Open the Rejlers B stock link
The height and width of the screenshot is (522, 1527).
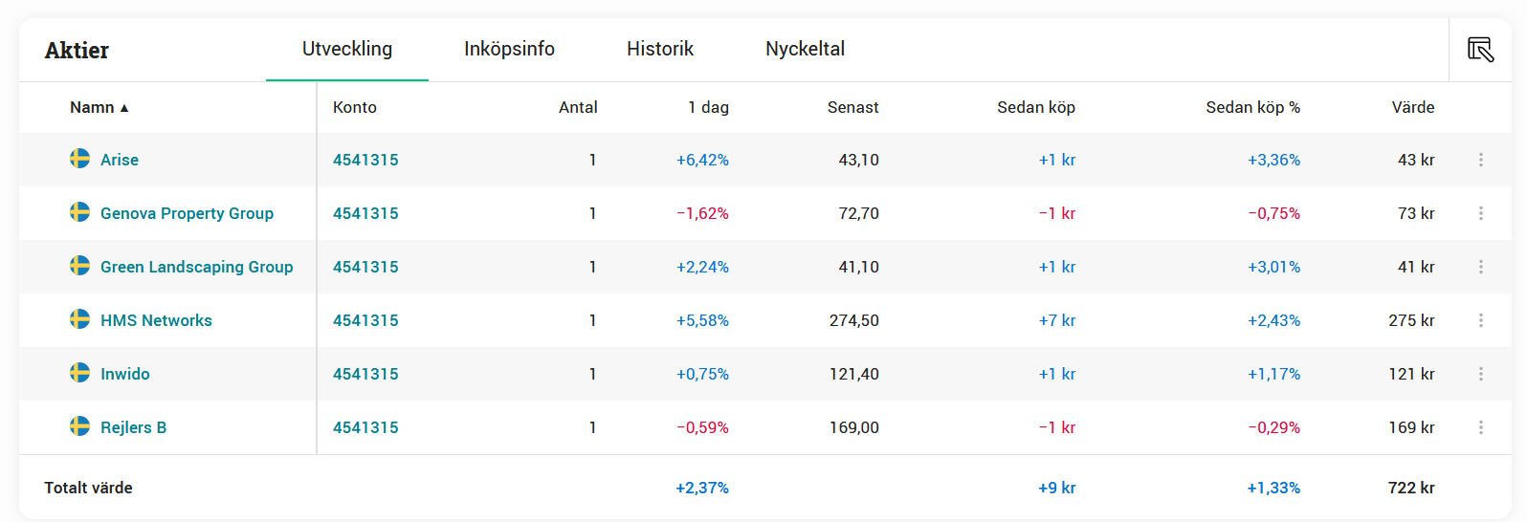click(133, 427)
